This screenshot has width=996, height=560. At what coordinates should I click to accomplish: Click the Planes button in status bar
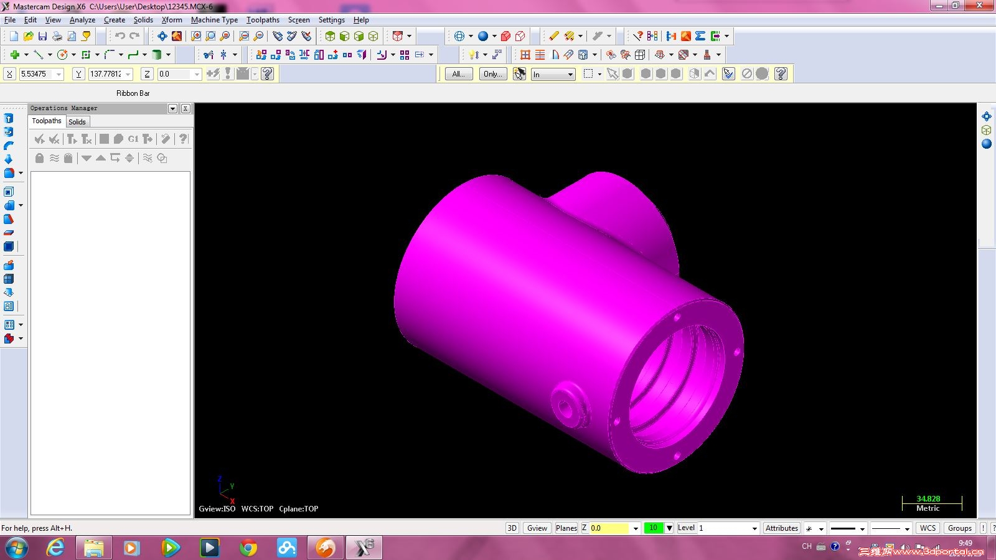coord(566,528)
